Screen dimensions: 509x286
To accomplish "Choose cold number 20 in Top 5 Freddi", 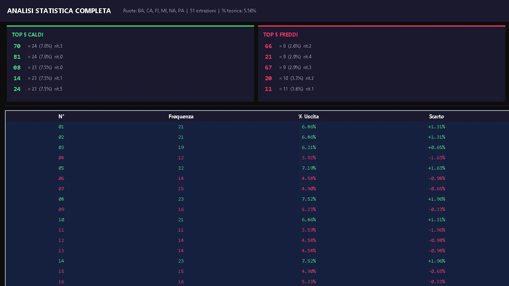I will pyautogui.click(x=268, y=78).
